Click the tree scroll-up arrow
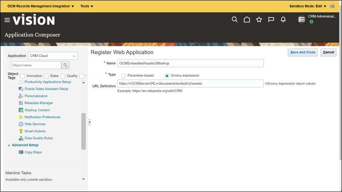Image resolution: width=342 pixels, height=192 pixels. 83,83
